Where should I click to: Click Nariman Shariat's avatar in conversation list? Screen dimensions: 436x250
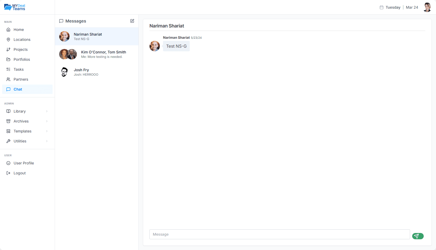pyautogui.click(x=64, y=36)
